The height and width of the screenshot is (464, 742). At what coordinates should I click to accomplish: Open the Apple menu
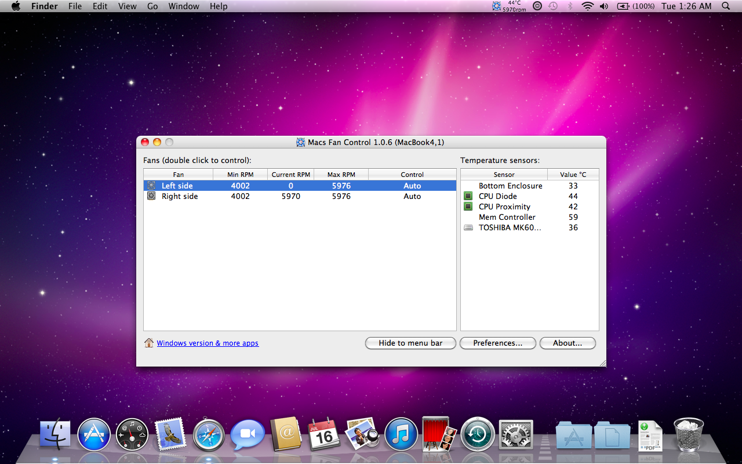(x=16, y=6)
